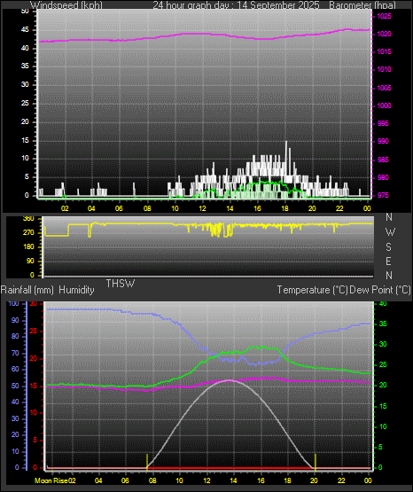Click the sunset yellow marker at 20
This screenshot has height=492, width=413.
(x=316, y=462)
